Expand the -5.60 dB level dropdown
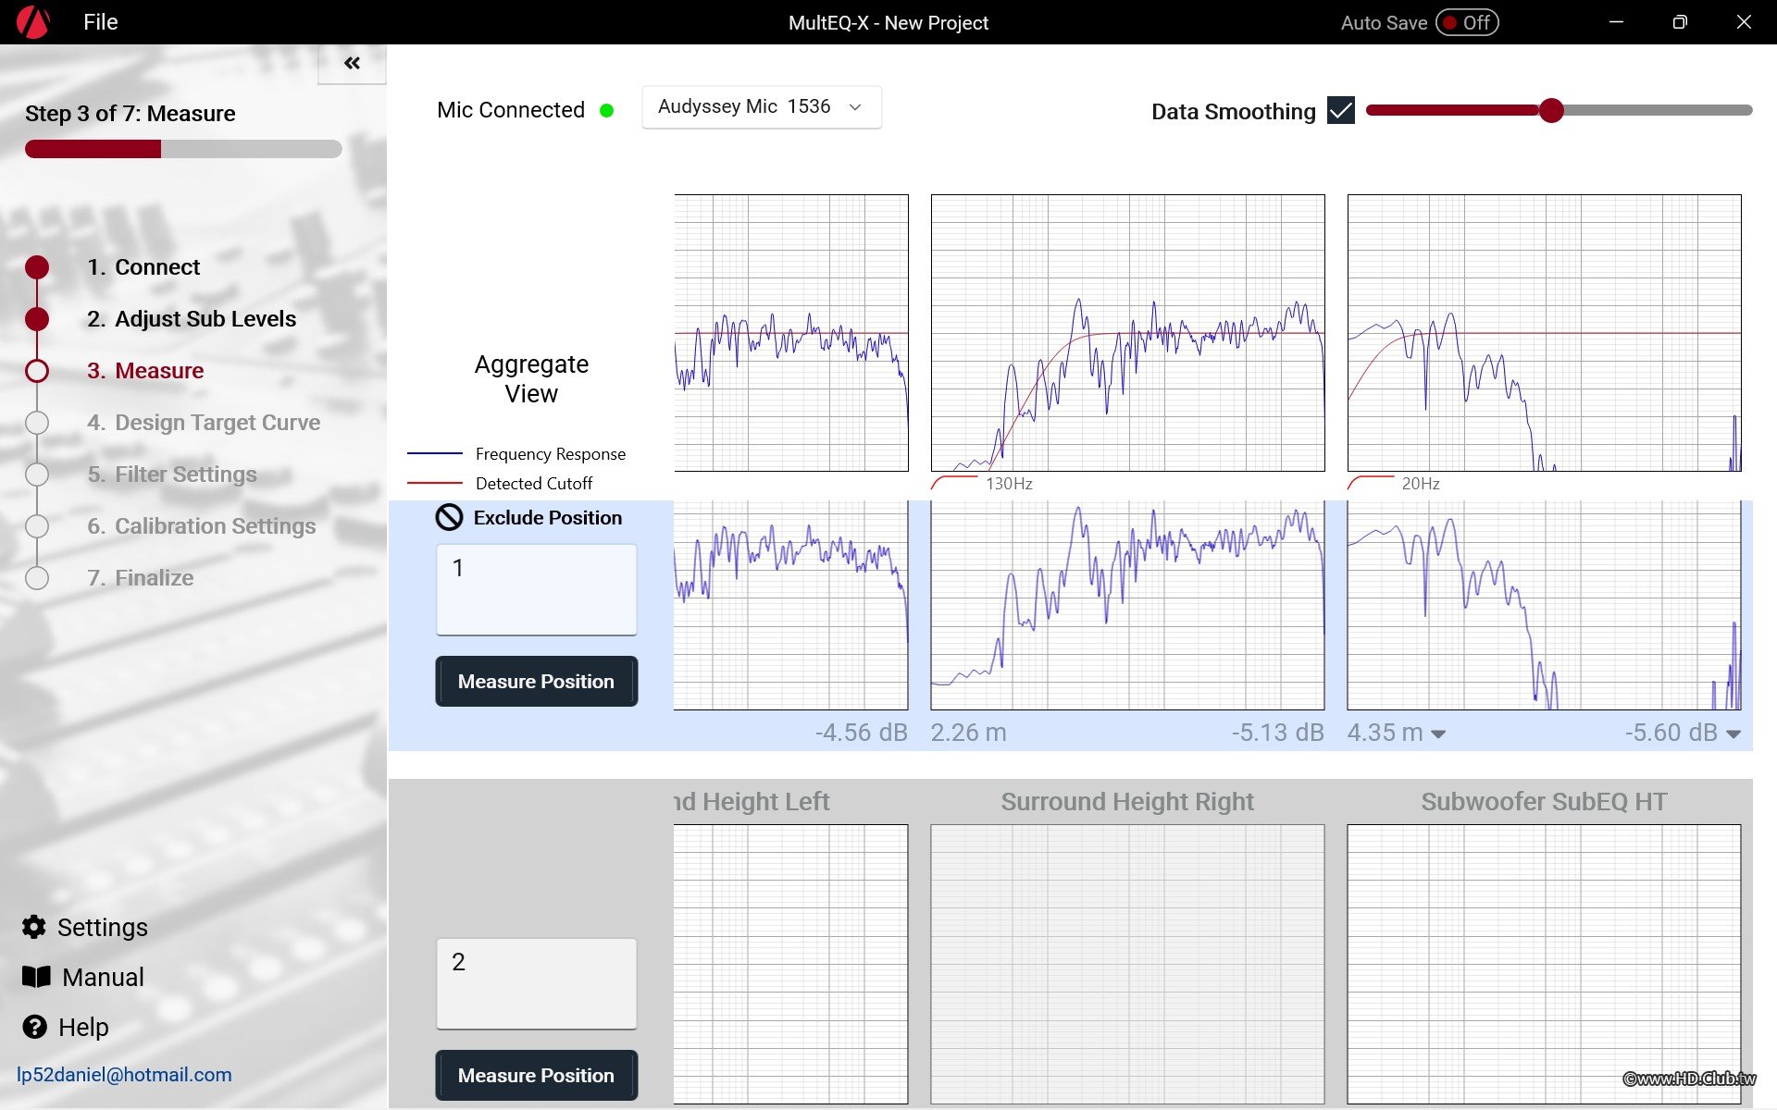 (1734, 734)
